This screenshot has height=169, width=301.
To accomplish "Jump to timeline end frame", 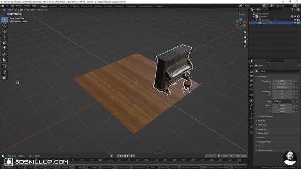I will tap(134, 156).
